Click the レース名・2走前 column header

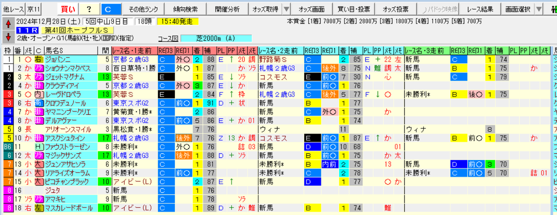point(280,50)
